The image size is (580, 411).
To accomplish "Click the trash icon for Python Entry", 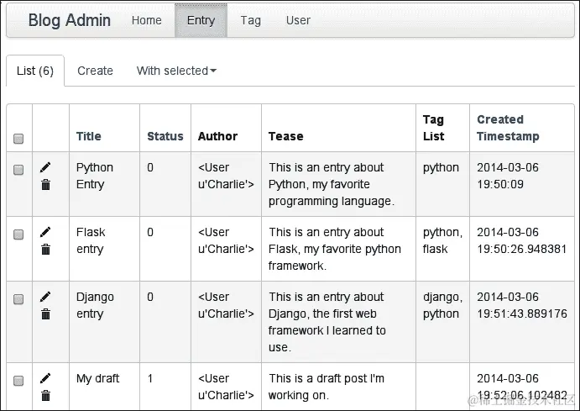I will (45, 184).
